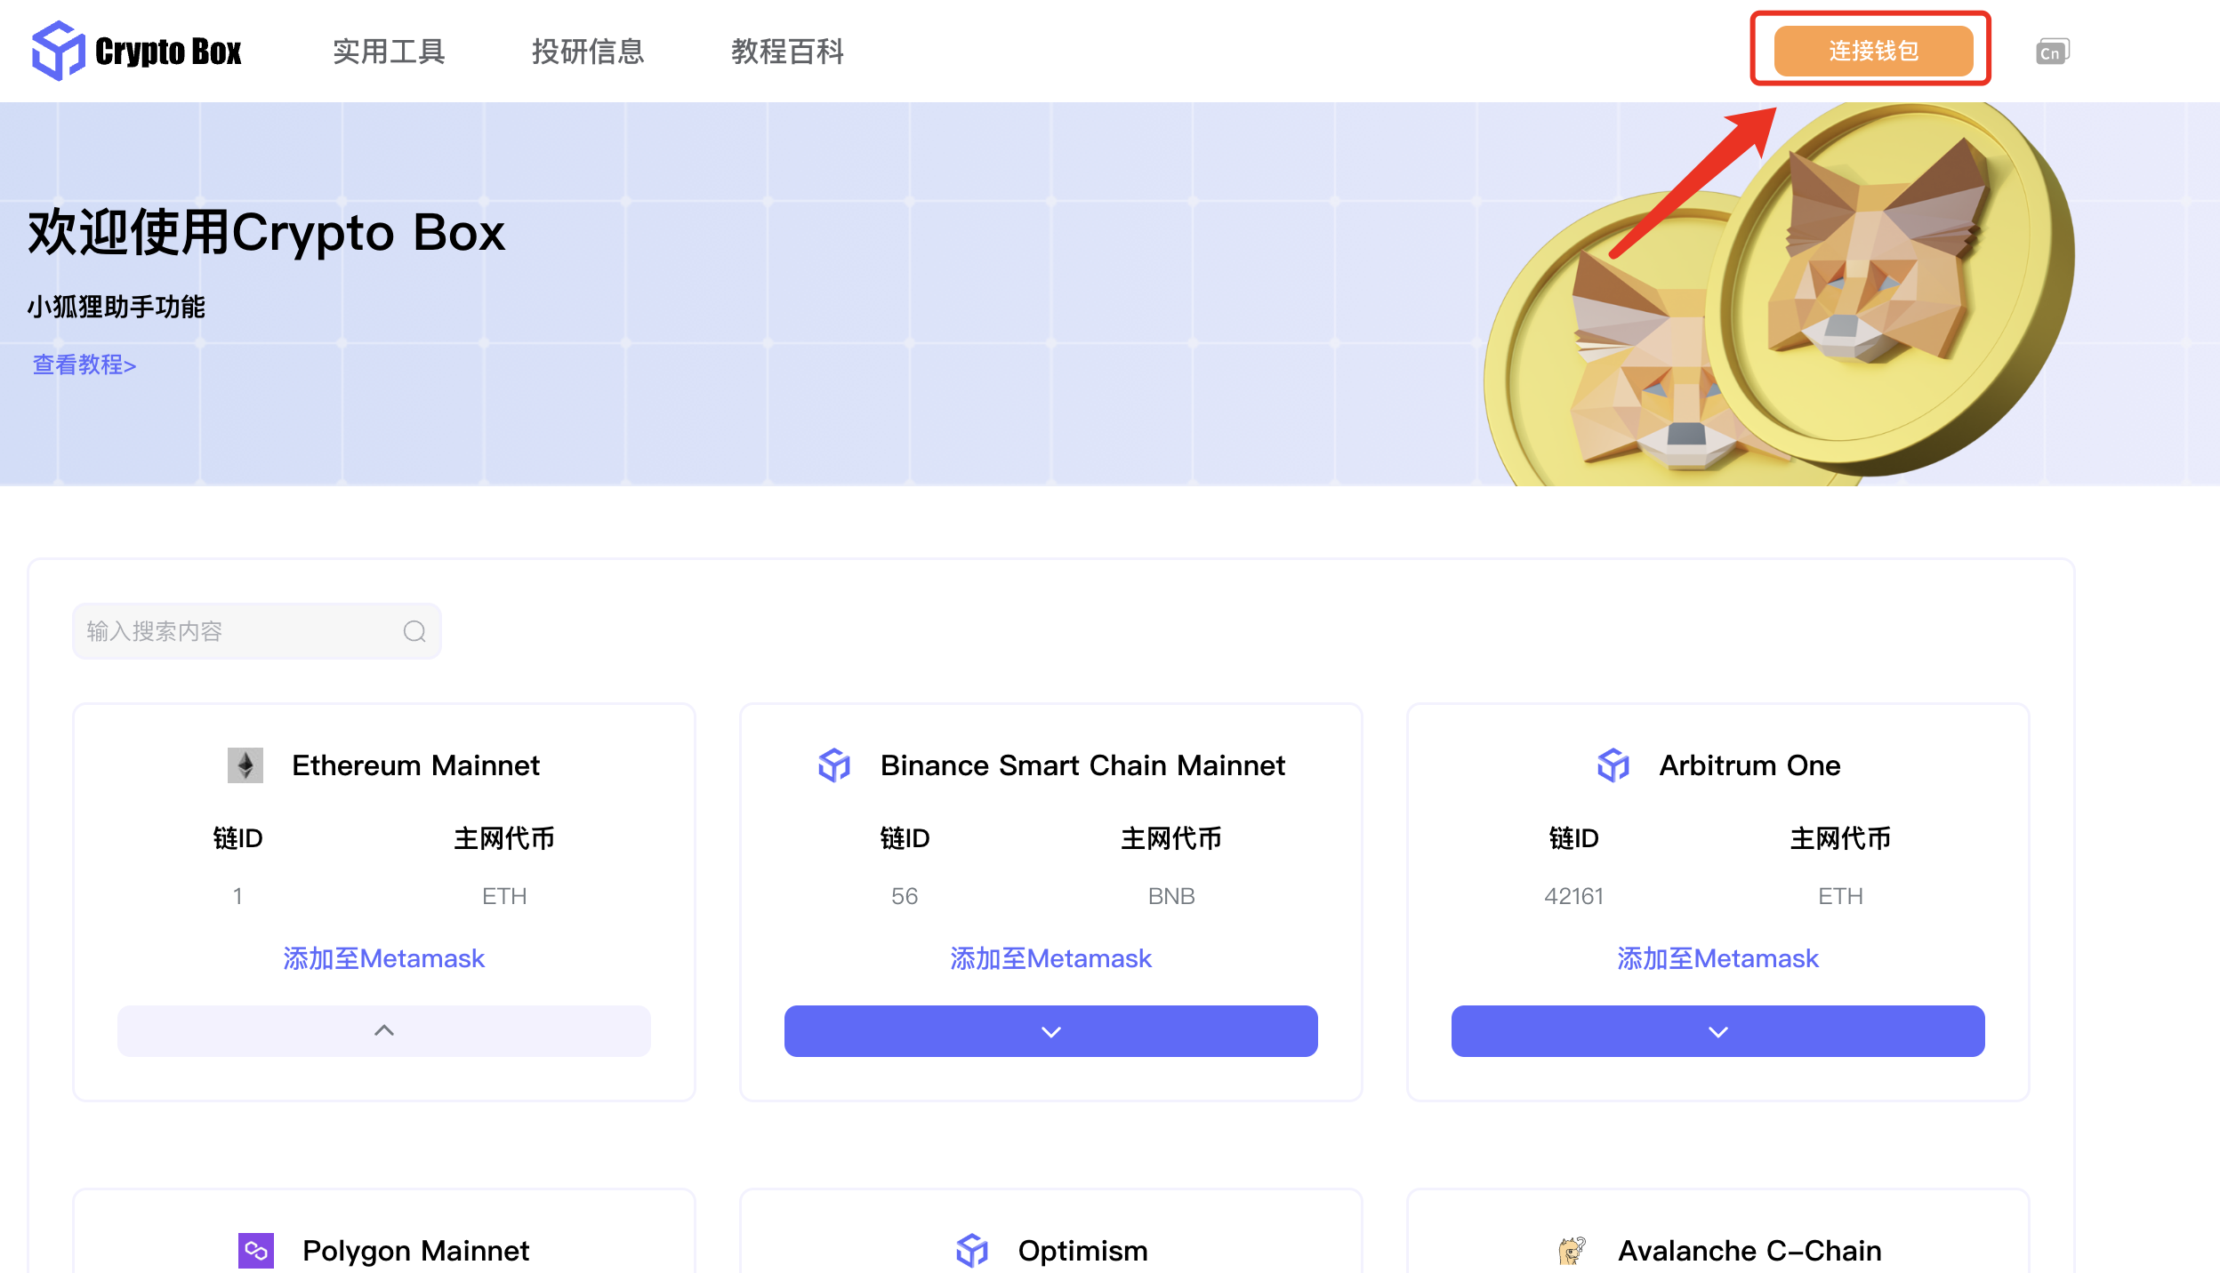The width and height of the screenshot is (2220, 1273).
Task: Open the 实用工具 menu
Action: point(390,52)
